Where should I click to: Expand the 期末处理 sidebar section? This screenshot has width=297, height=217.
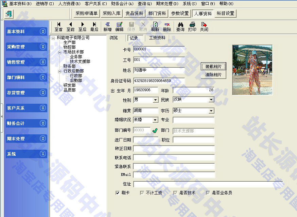(43, 138)
